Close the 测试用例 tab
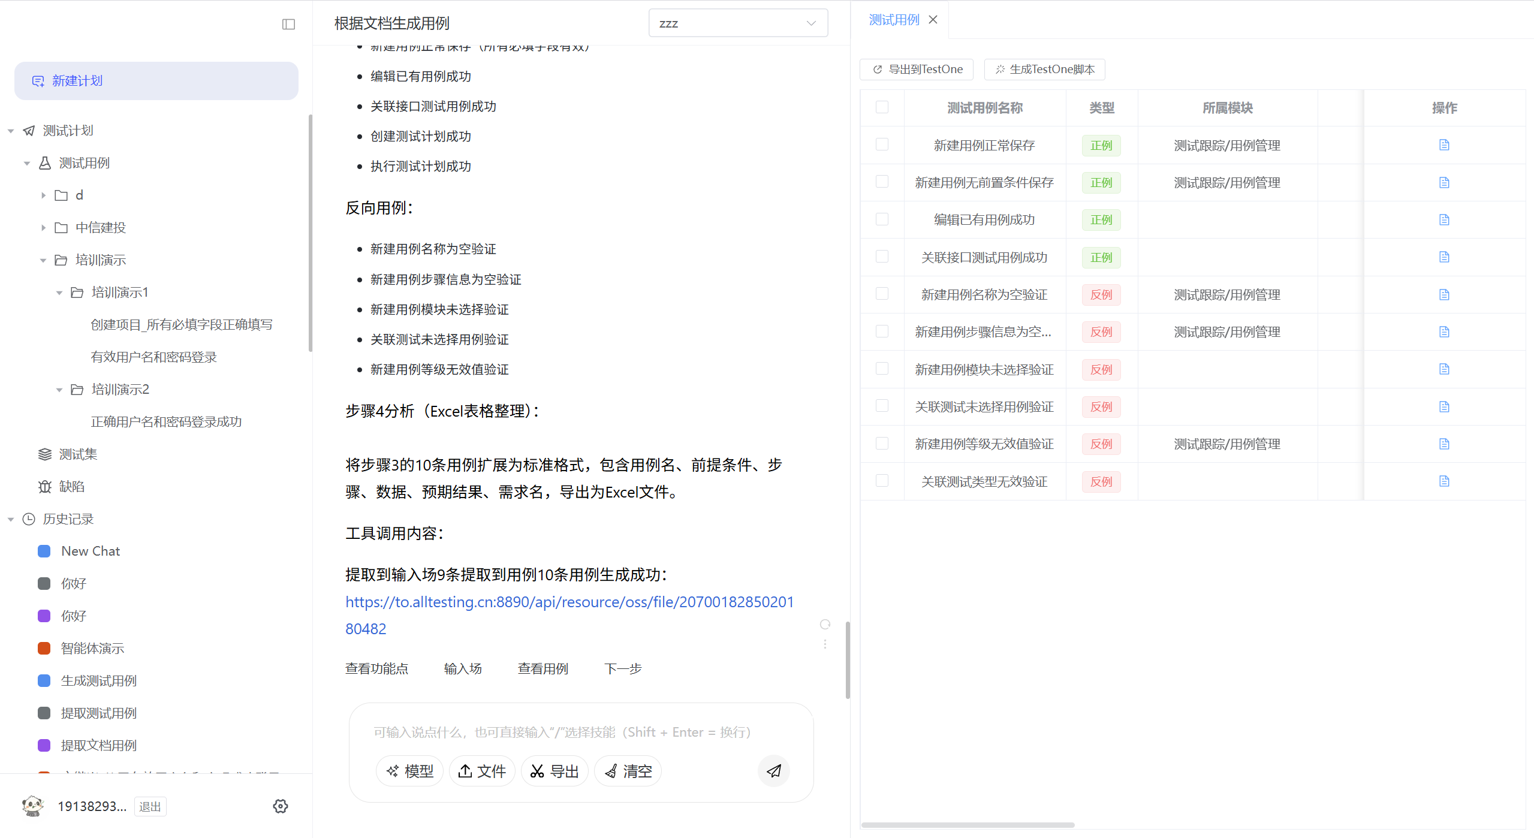Viewport: 1534px width, 838px height. pos(933,20)
